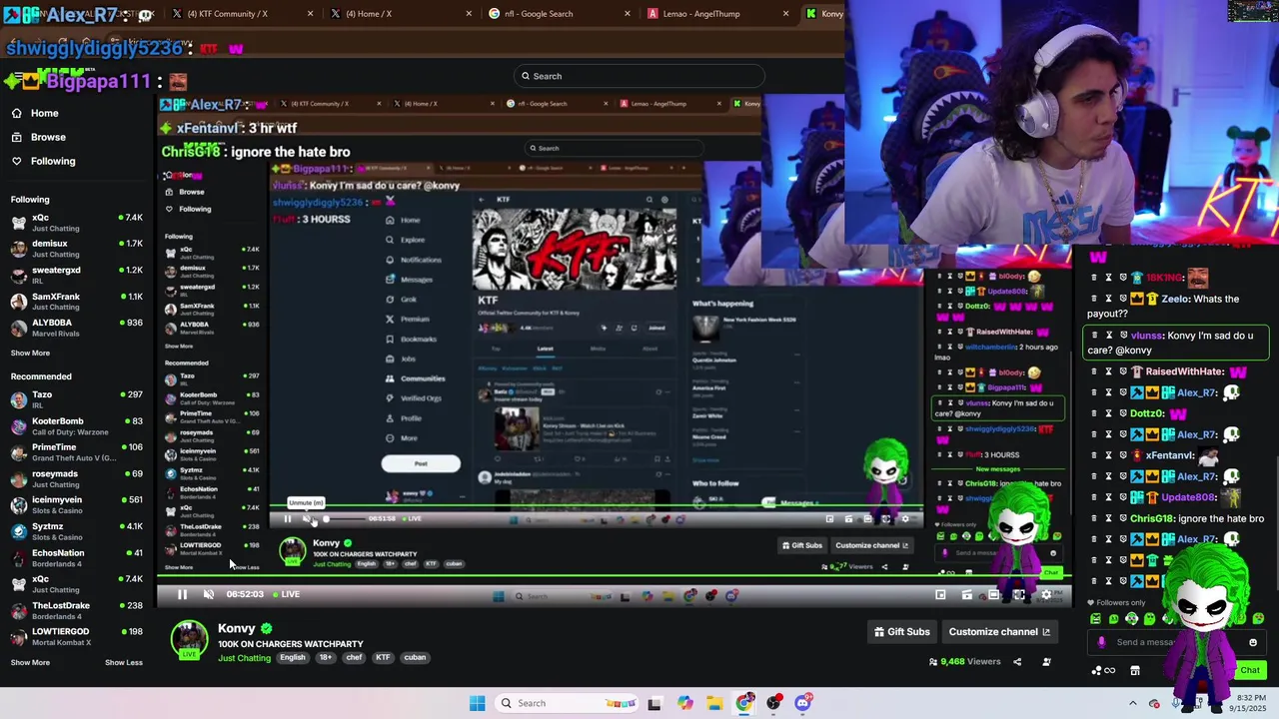Close the nfl - Google Search tab
This screenshot has width=1279, height=719.
(x=628, y=14)
